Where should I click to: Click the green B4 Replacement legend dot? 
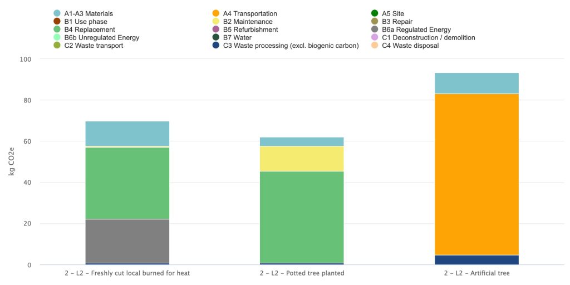[x=57, y=30]
